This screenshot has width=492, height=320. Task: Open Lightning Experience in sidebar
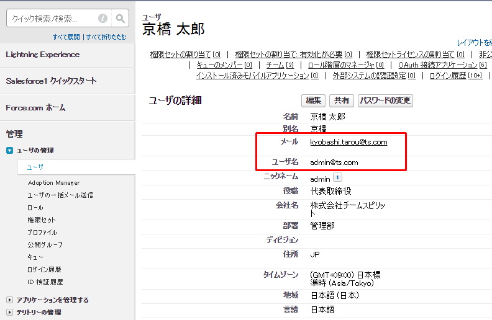[x=43, y=55]
